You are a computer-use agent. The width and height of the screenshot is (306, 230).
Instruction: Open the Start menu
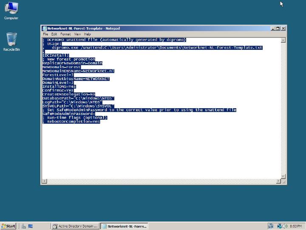tap(8, 226)
